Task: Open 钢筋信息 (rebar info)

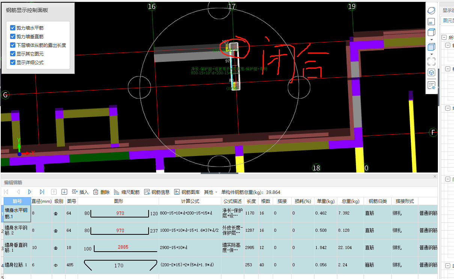Action: tap(157, 192)
